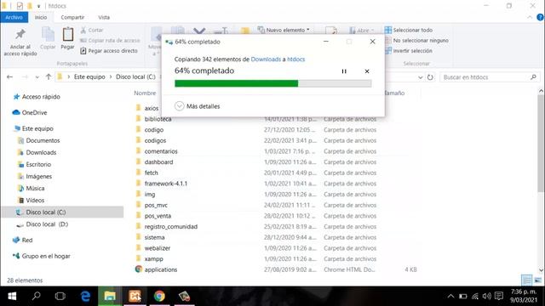Screen dimensions: 545x306
Task: Minimize the copy progress dialog
Action: [325, 42]
